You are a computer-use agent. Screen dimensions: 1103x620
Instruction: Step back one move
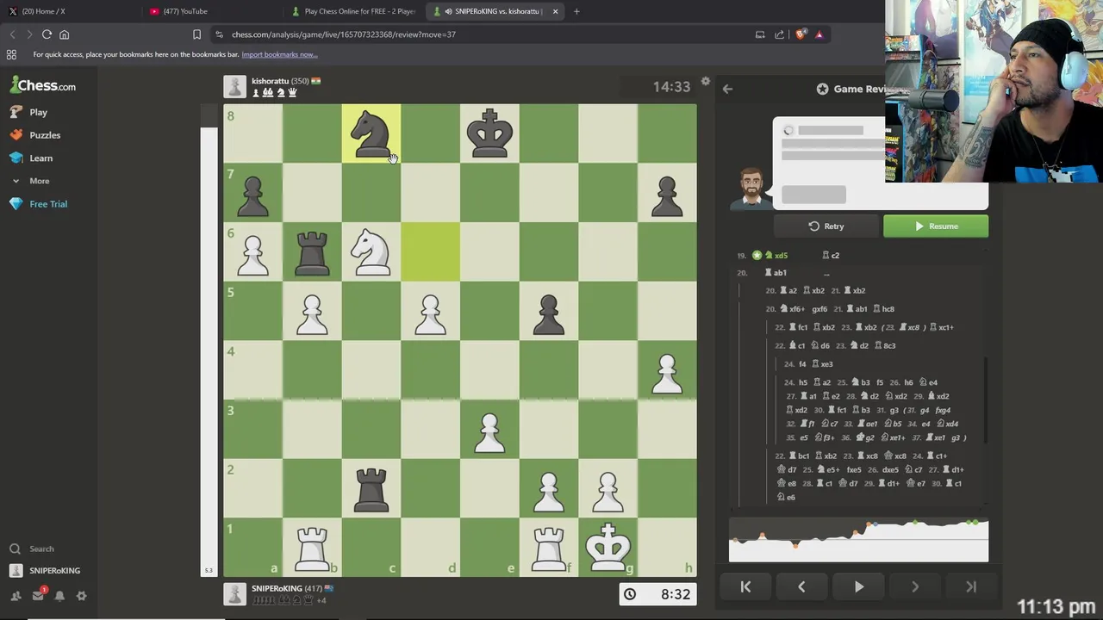coord(801,586)
